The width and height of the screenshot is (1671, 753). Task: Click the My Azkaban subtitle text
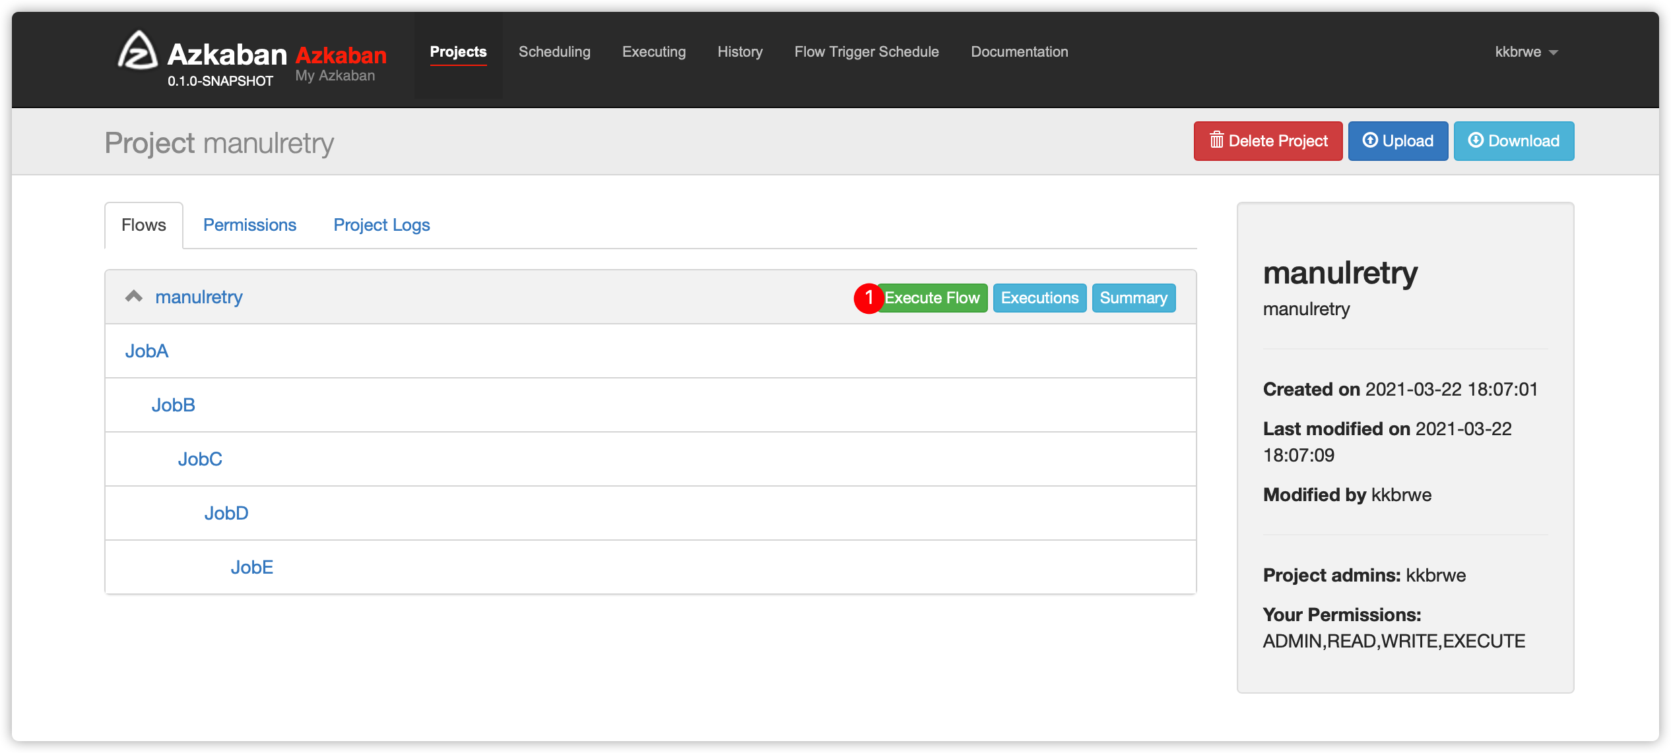[335, 76]
